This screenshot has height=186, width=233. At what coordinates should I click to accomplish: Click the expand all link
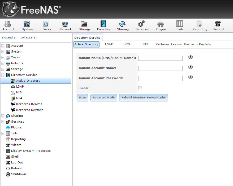(10, 37)
